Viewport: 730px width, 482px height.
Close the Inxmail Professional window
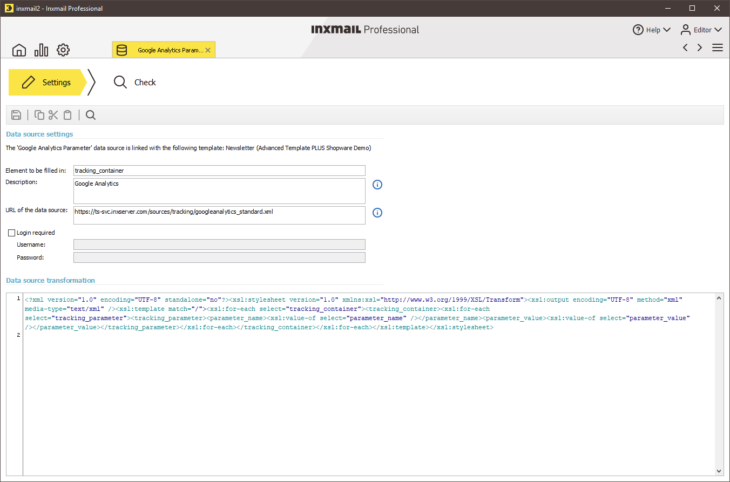(717, 8)
